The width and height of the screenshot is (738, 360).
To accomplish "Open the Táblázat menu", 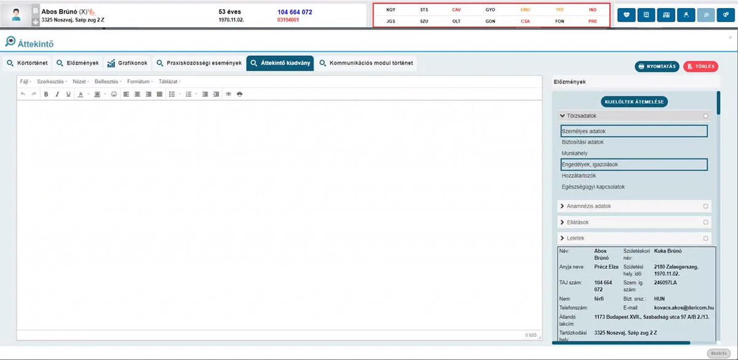I will click(x=170, y=81).
